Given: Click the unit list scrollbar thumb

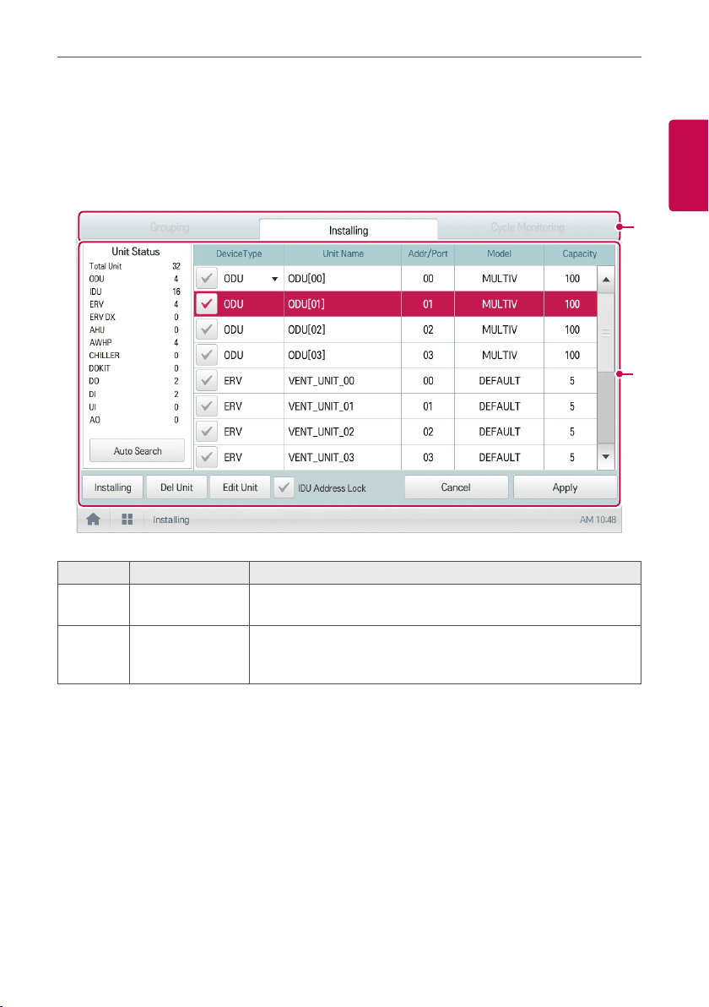Looking at the screenshot, I should [606, 333].
